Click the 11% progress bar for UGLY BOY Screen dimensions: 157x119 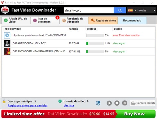point(95,43)
